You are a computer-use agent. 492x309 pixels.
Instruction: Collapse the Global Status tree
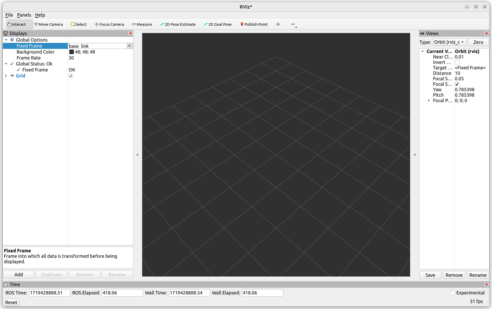coord(6,64)
